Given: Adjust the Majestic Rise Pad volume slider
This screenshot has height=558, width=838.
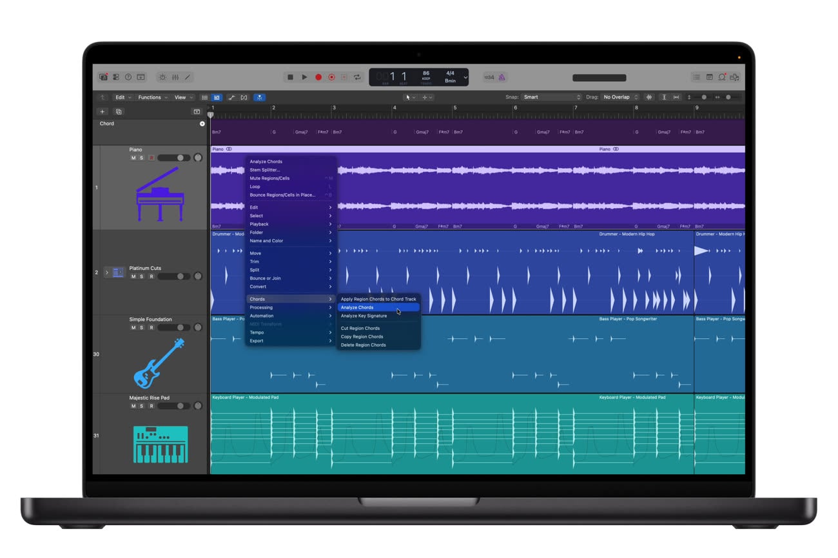Looking at the screenshot, I should [x=173, y=406].
